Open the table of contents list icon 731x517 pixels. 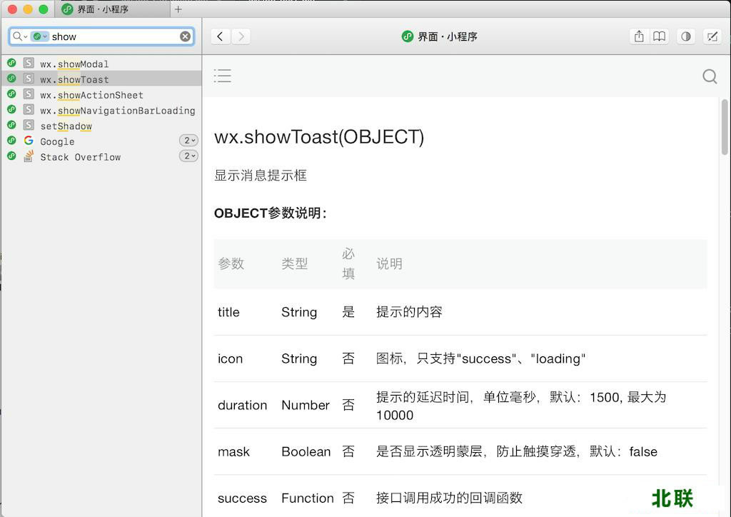click(223, 76)
